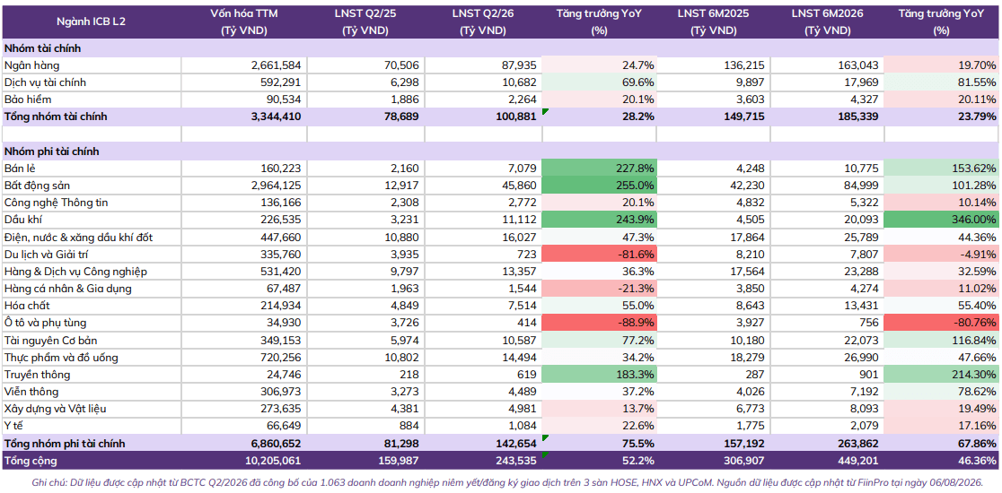Click the 'Viễn thông' row label

tap(31, 393)
